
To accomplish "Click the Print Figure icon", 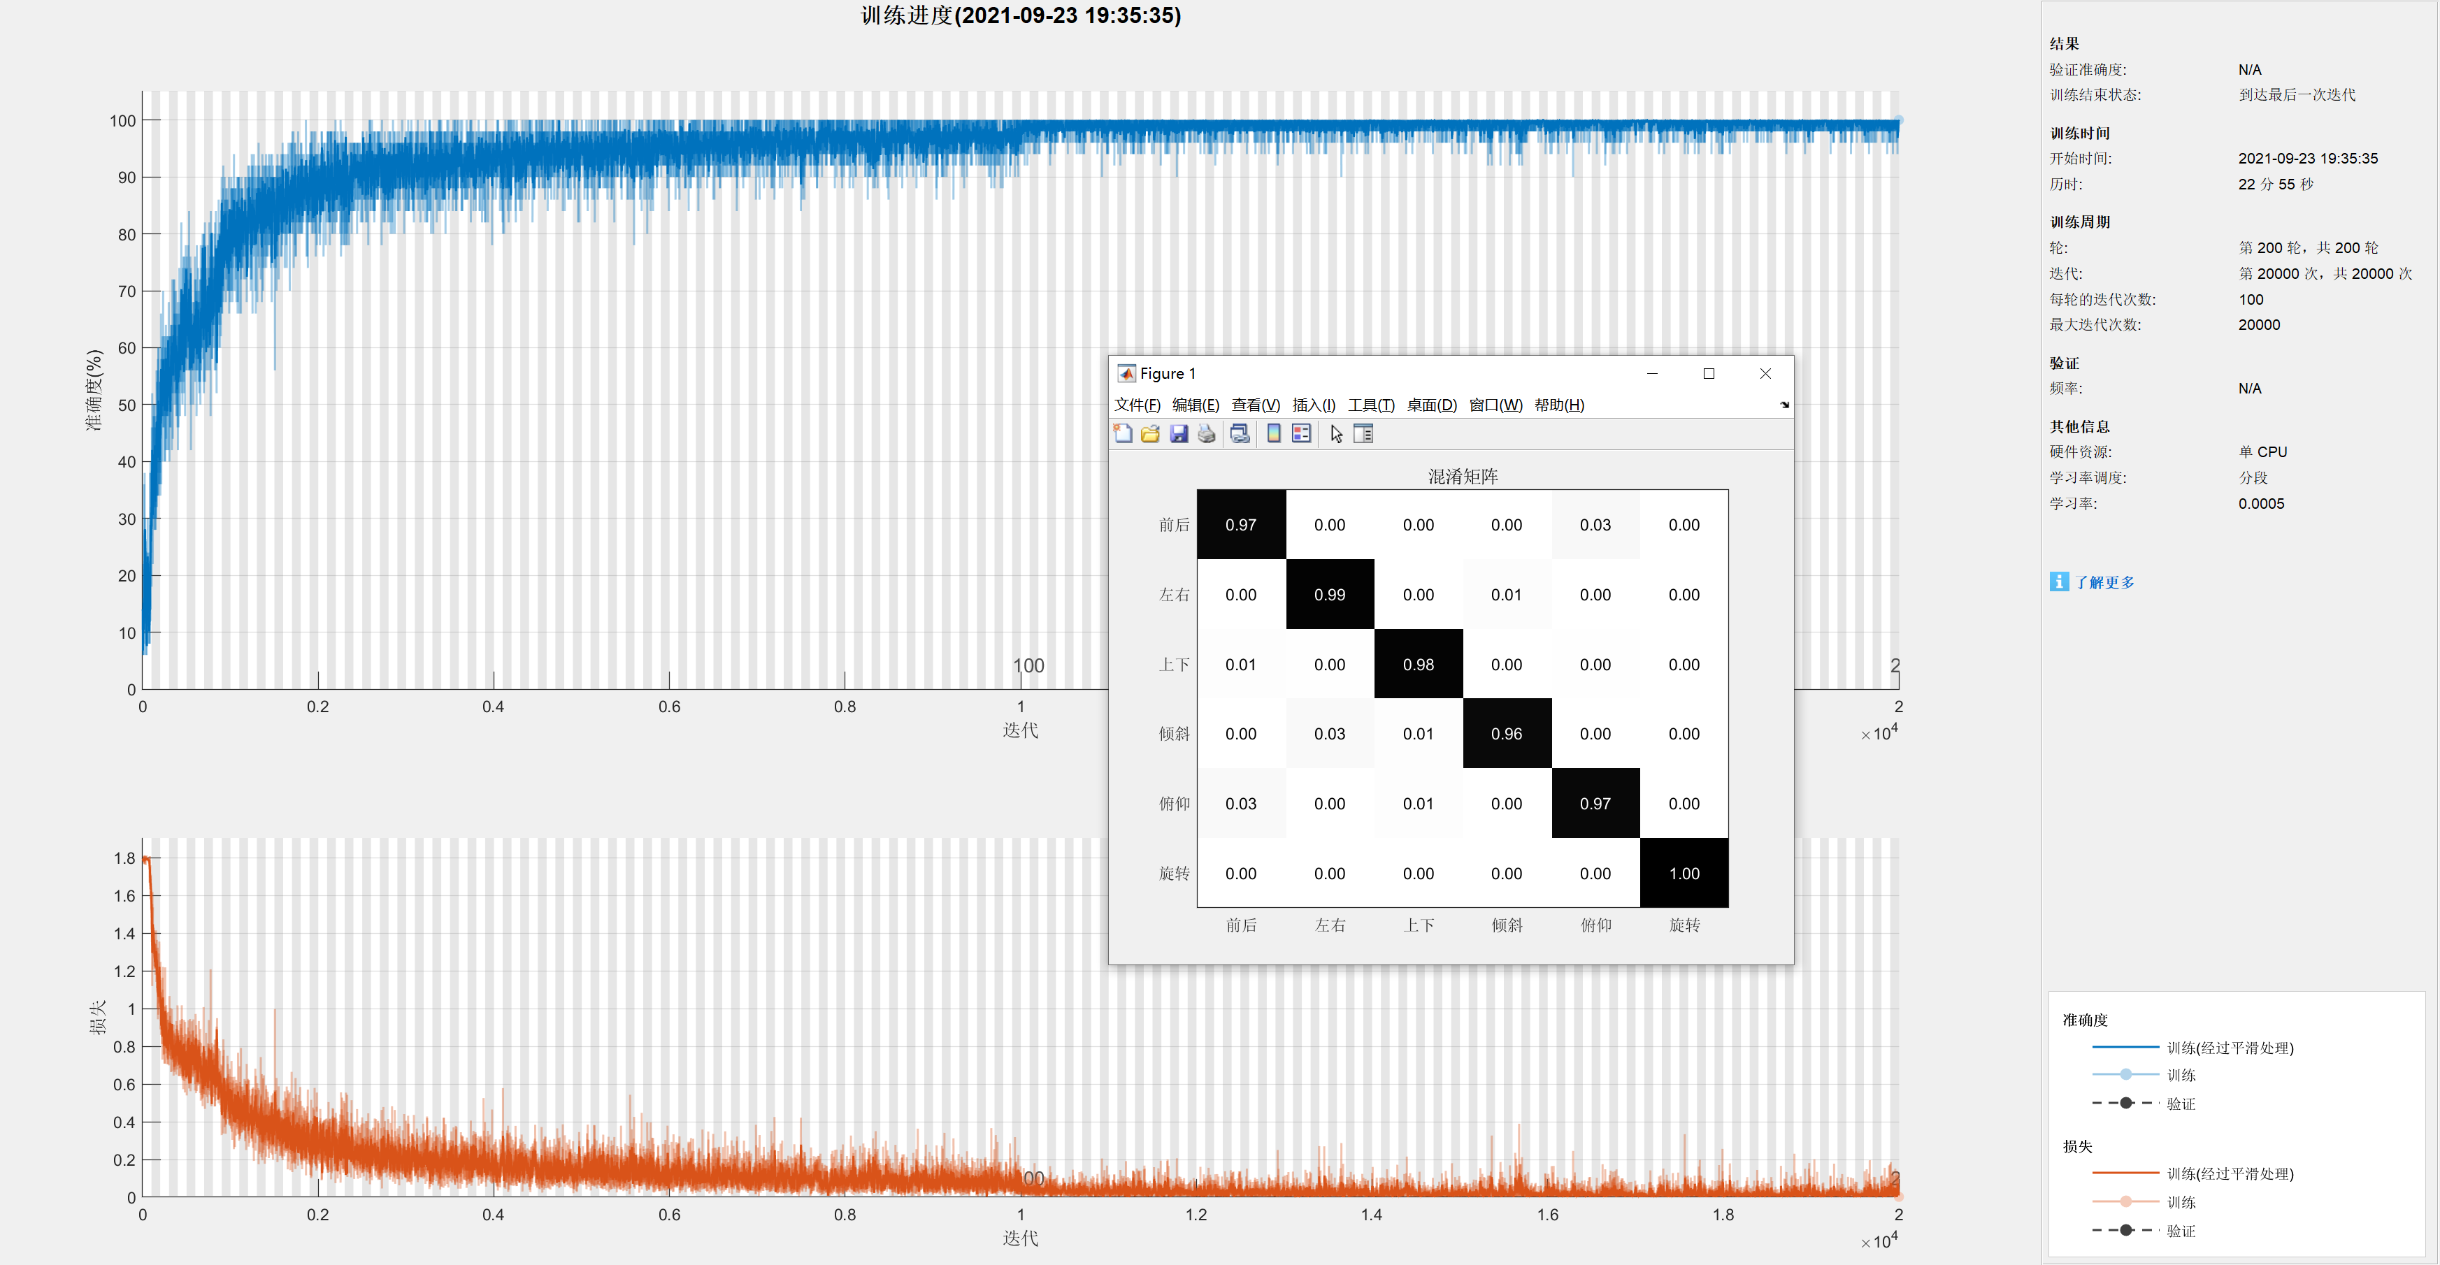I will (1206, 433).
